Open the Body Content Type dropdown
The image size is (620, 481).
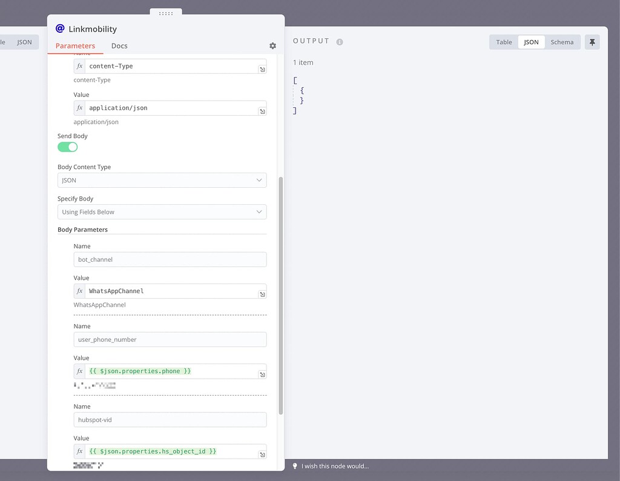pos(162,180)
